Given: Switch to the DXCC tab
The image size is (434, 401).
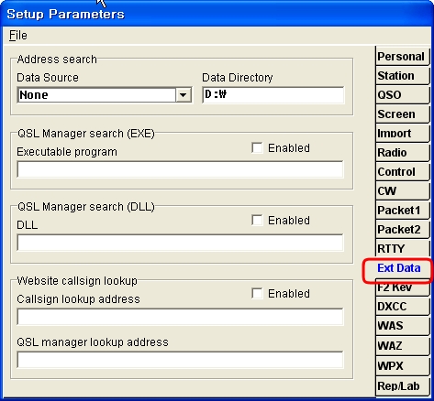Looking at the screenshot, I should (x=402, y=307).
